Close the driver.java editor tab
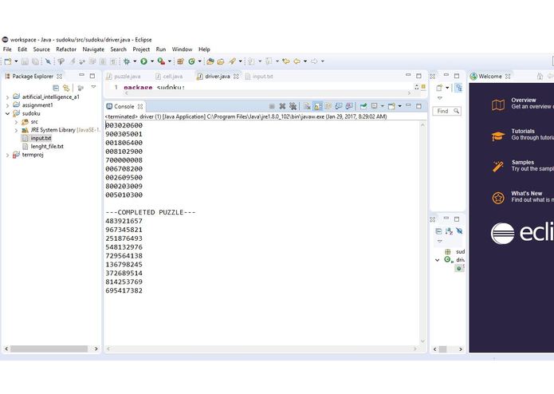The width and height of the screenshot is (554, 394). 236,77
